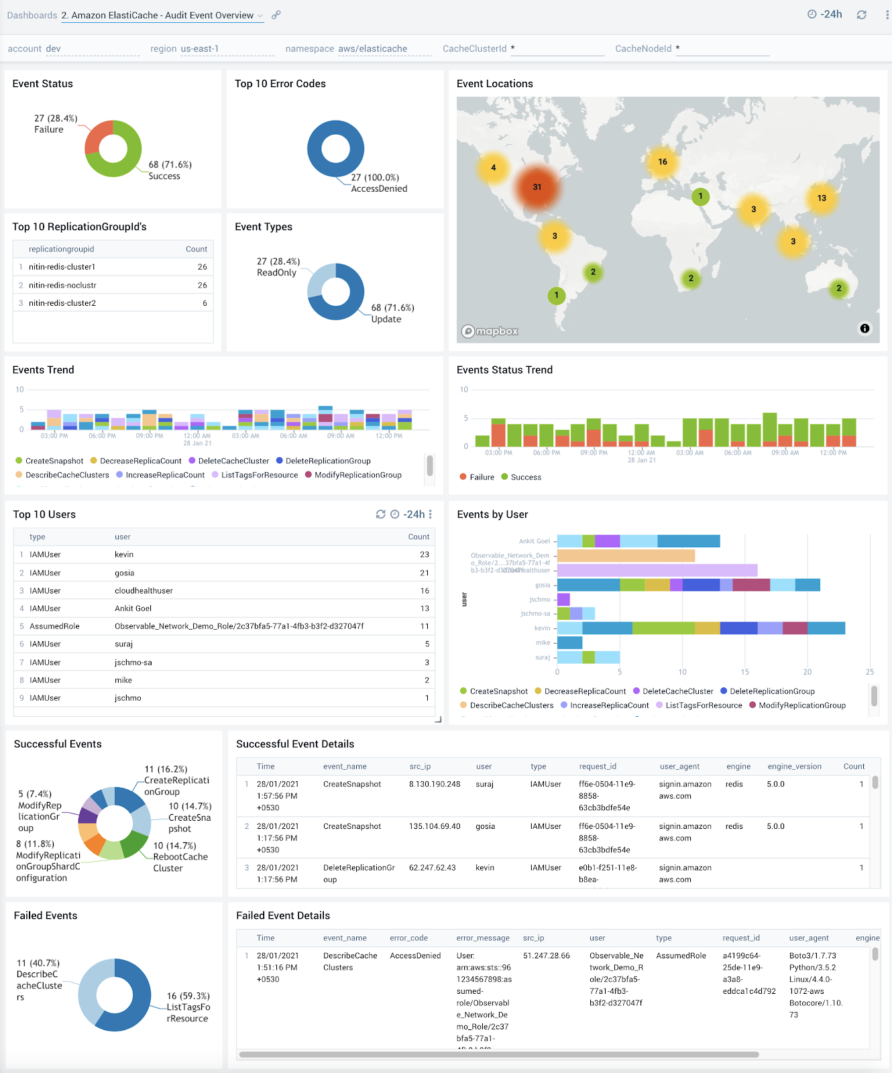892x1073 pixels.
Task: Sort Top 10 Users by Count column header
Action: click(419, 536)
